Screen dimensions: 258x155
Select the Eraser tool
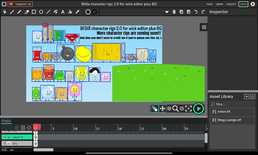coord(27,12)
